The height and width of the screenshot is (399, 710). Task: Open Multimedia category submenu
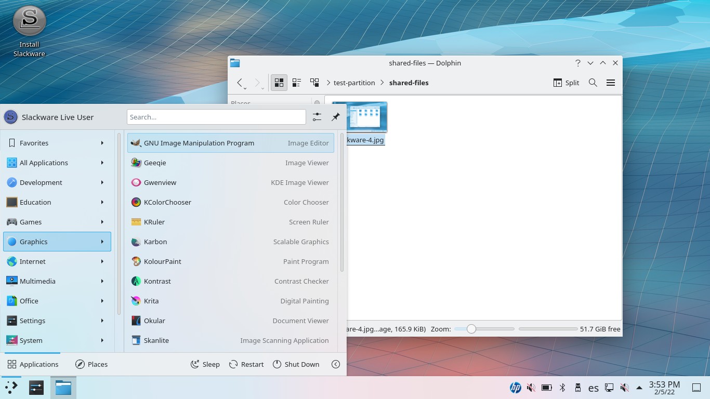pos(57,281)
